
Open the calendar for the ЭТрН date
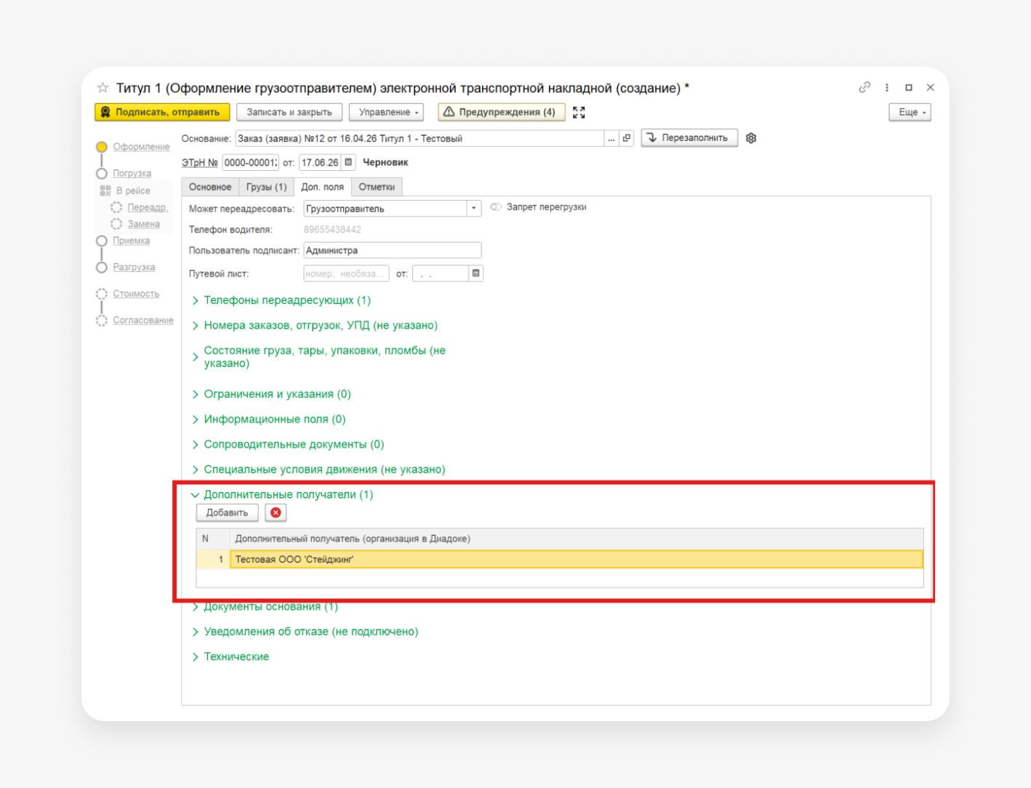tap(348, 162)
